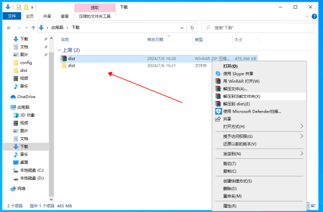Click the new folder quick access icon

click(26, 8)
